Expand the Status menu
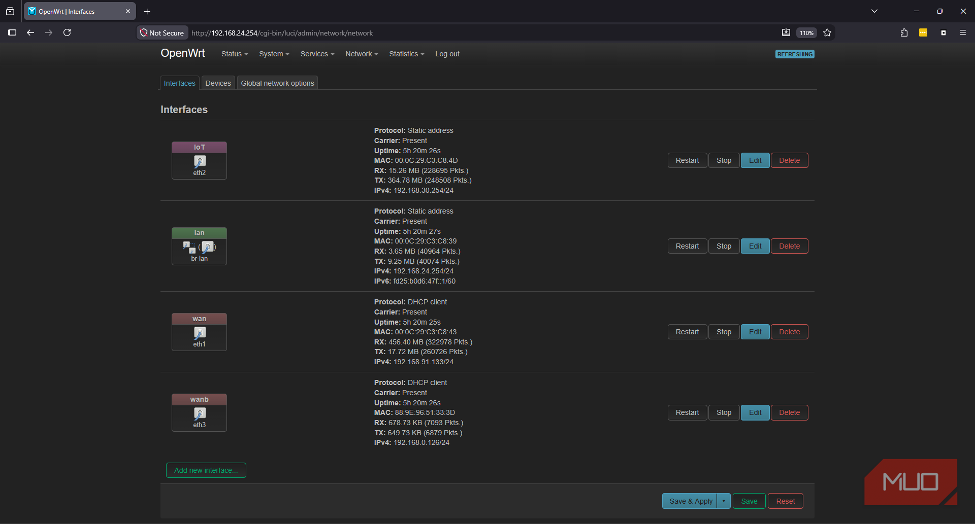975x524 pixels. click(235, 54)
